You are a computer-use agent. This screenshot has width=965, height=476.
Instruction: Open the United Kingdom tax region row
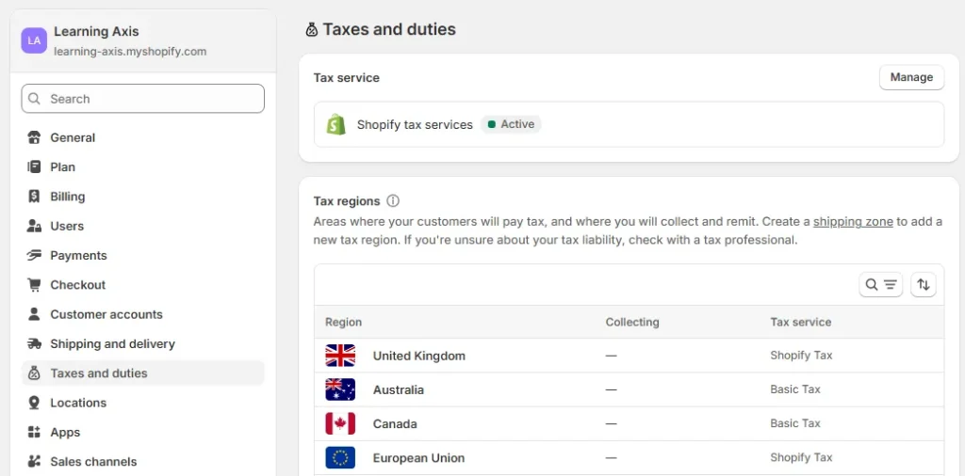(x=418, y=356)
